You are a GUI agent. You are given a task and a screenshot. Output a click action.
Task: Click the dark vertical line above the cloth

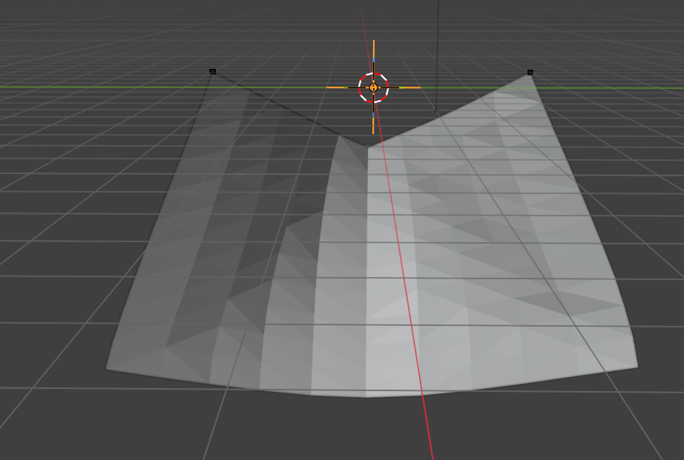coord(438,44)
